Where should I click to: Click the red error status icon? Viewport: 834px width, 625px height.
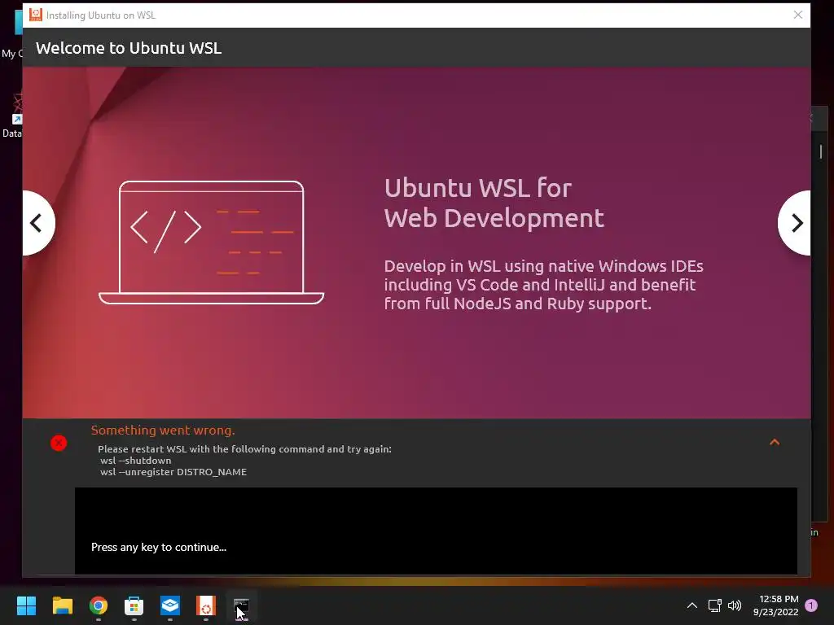click(x=59, y=443)
